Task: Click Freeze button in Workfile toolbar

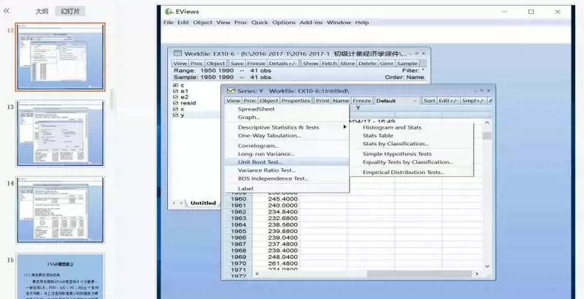Action: pos(257,64)
